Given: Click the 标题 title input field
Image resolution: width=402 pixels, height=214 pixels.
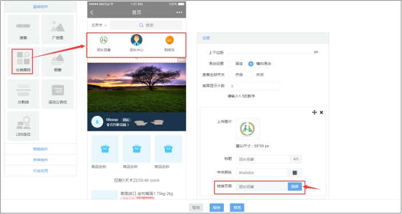Looking at the screenshot, I should tap(263, 159).
